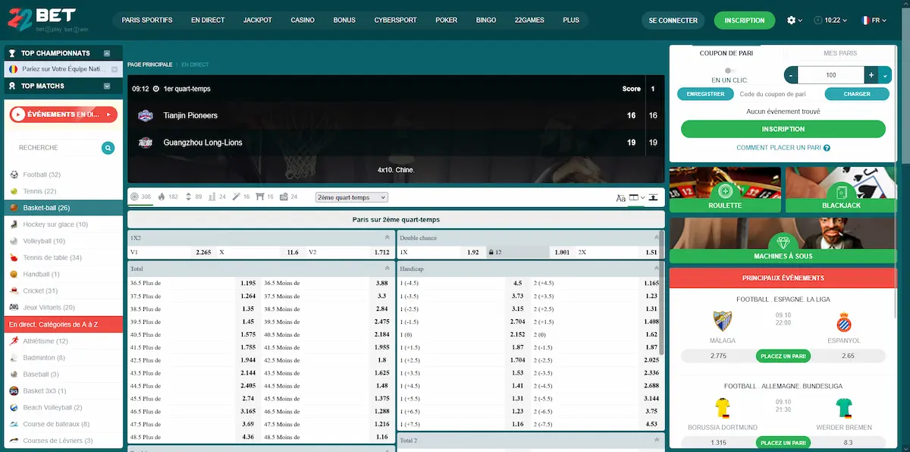Image resolution: width=910 pixels, height=452 pixels.
Task: Increase stake with the plus button
Action: [x=871, y=75]
